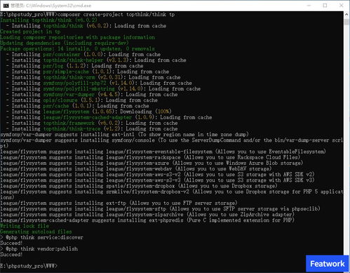Close the cmd.exe window
This screenshot has width=350, height=273.
point(342,6)
